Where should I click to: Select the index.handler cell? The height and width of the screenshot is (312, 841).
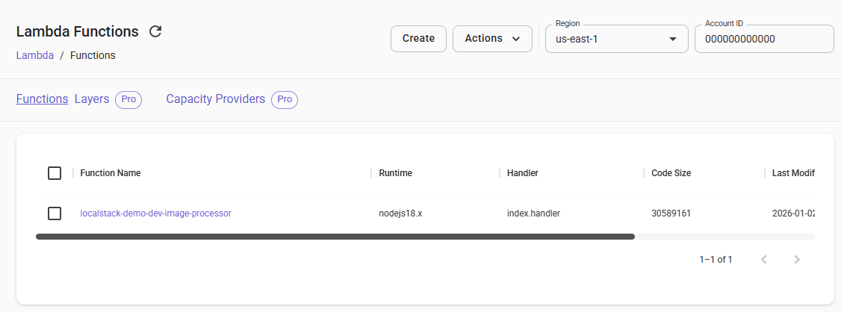[533, 213]
